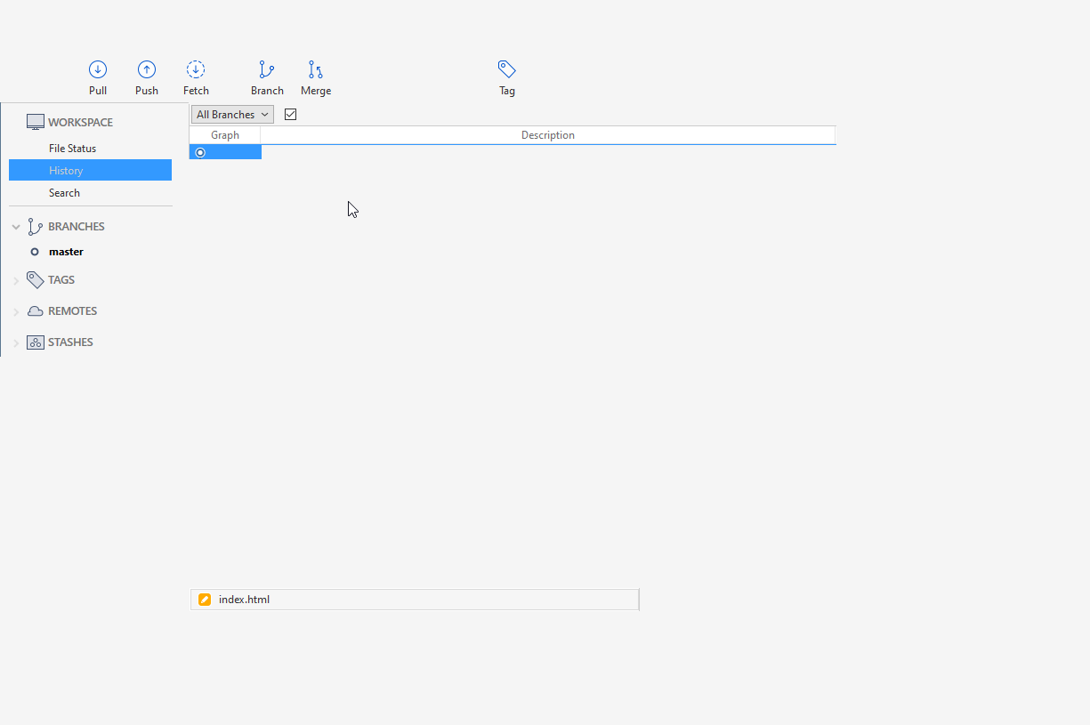
Task: Click the WORKSPACE heading label
Action: [80, 123]
